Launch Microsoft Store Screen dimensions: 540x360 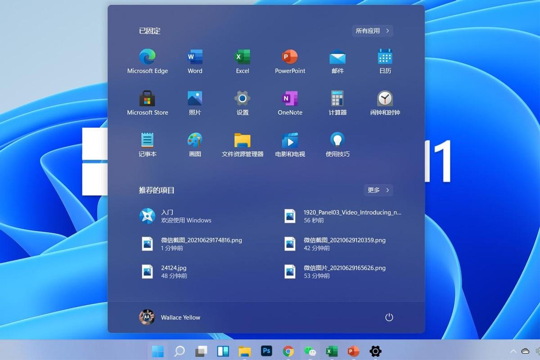[147, 103]
